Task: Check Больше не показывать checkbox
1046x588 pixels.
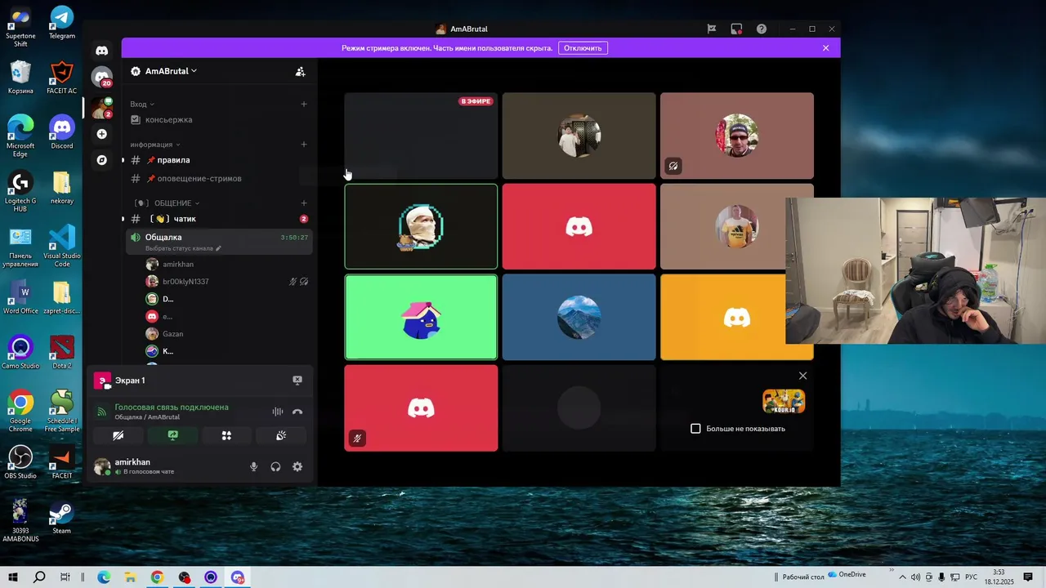Action: tap(695, 429)
